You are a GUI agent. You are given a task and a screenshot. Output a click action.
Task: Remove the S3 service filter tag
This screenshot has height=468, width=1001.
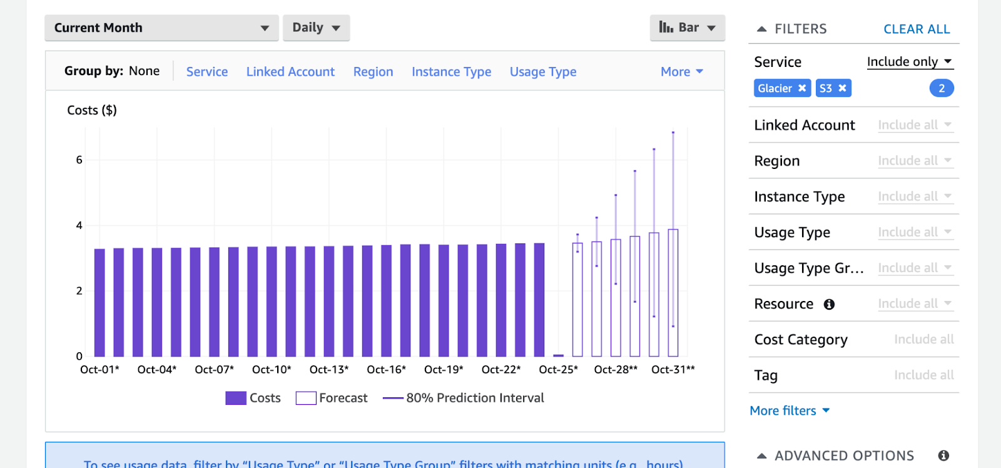click(x=843, y=88)
